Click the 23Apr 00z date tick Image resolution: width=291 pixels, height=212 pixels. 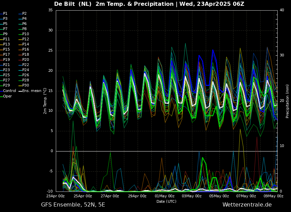pos(55,196)
